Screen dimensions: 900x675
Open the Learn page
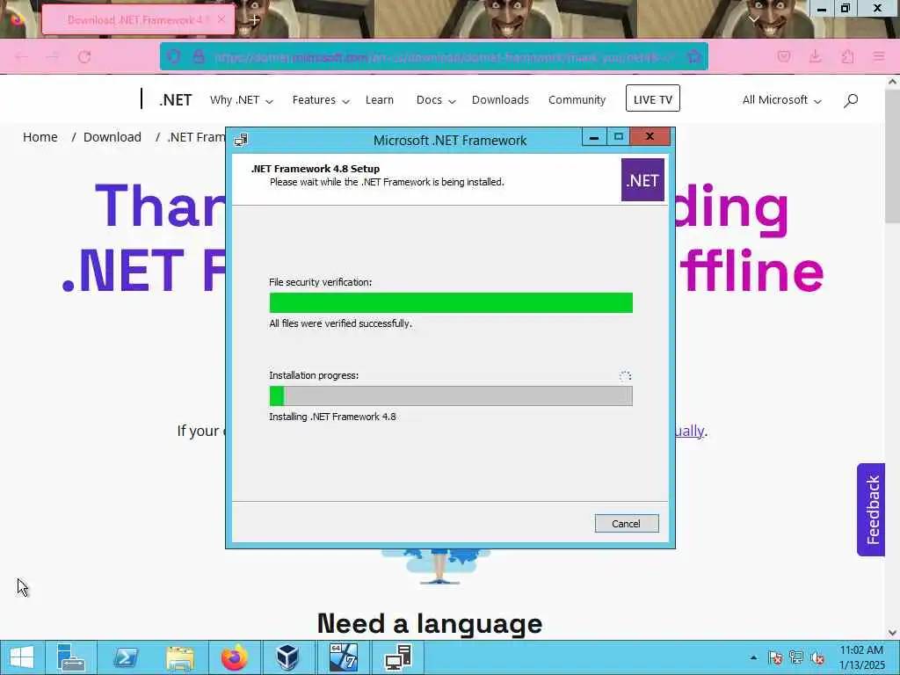380,100
